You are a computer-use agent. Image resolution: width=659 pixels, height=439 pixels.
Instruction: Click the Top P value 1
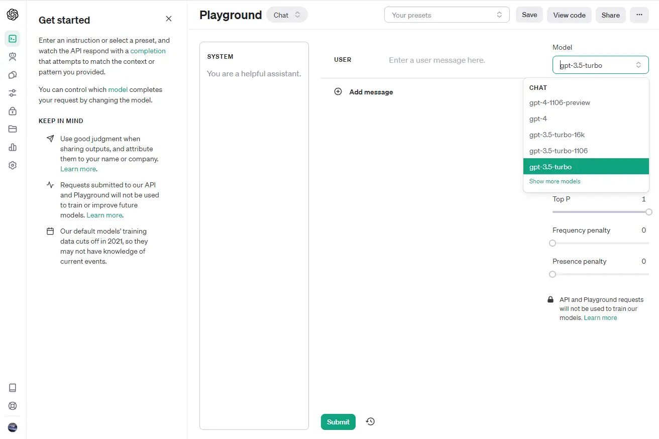[x=644, y=199]
